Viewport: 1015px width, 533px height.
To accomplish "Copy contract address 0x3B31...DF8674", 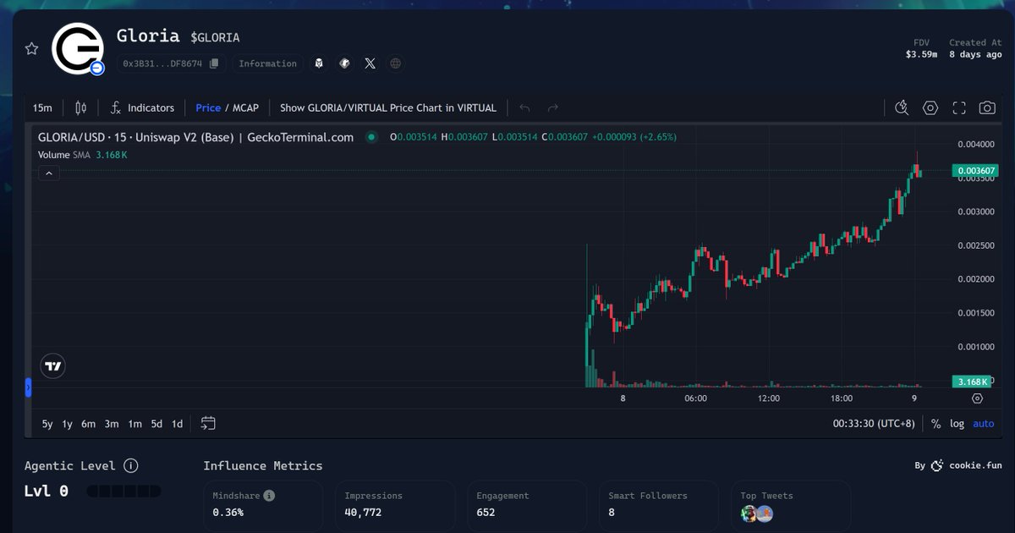I will coord(214,63).
